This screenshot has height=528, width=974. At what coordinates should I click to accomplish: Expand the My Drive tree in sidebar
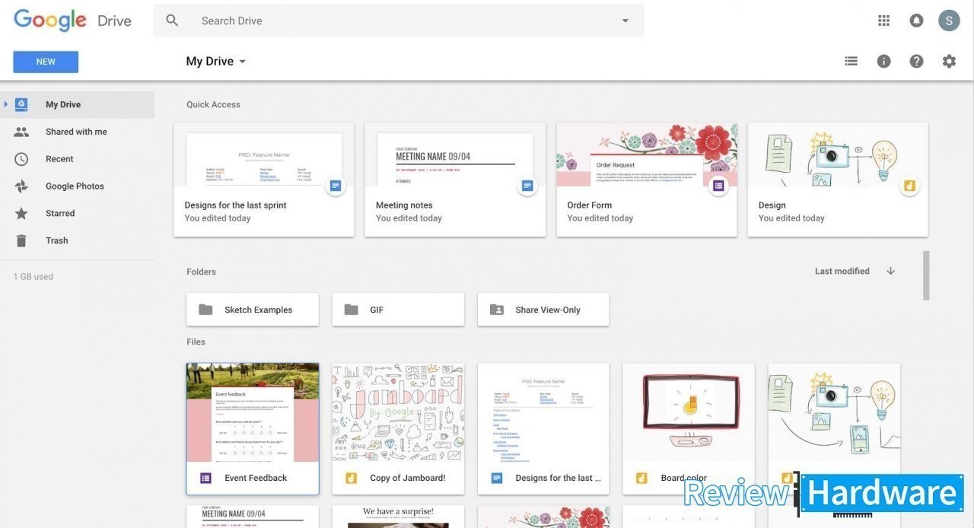(6, 104)
